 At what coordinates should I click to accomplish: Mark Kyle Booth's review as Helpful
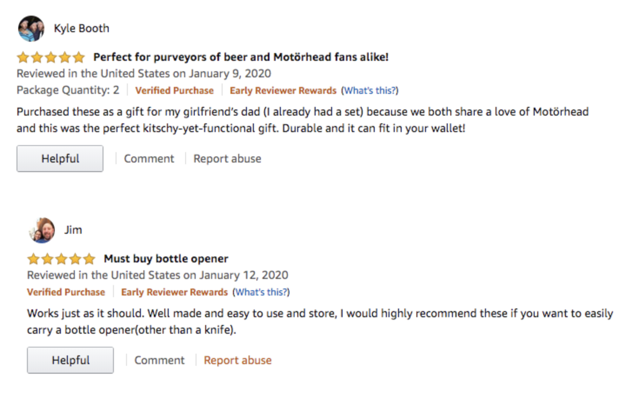tap(60, 159)
